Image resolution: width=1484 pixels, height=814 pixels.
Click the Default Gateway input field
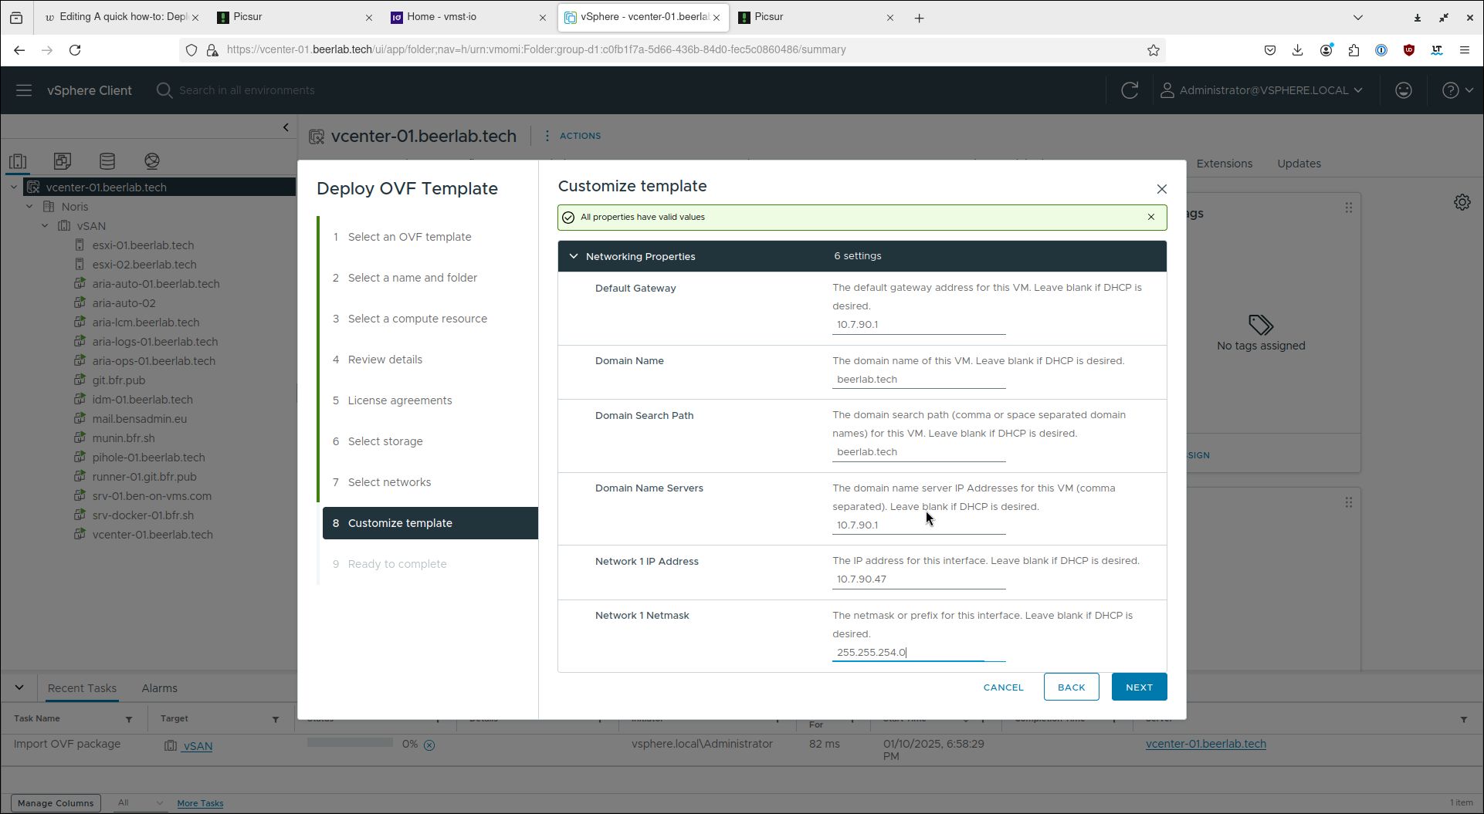click(x=919, y=325)
